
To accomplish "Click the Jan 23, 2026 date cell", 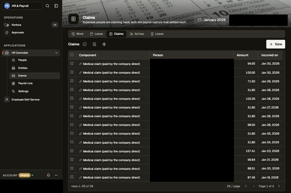I will pos(270,151).
